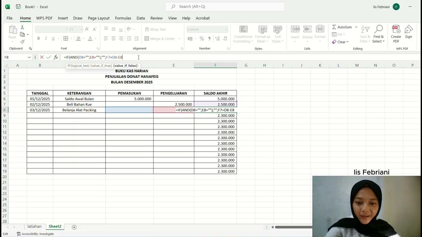
Task: Click inside the formula bar text
Action: coord(93,57)
